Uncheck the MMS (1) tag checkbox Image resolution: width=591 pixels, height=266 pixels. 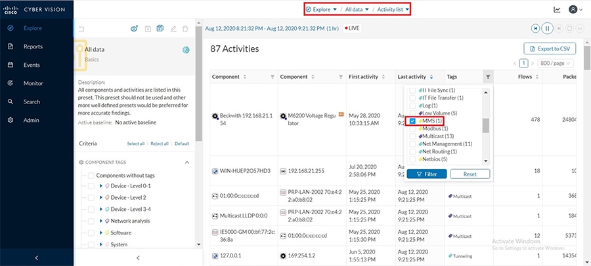tap(413, 121)
